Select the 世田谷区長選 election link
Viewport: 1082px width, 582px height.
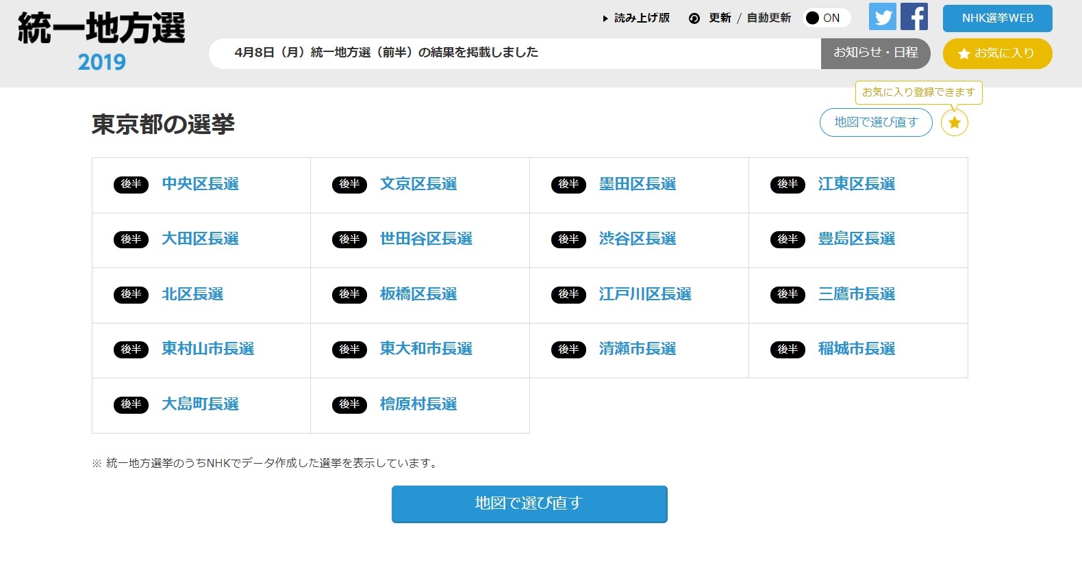[x=426, y=239]
